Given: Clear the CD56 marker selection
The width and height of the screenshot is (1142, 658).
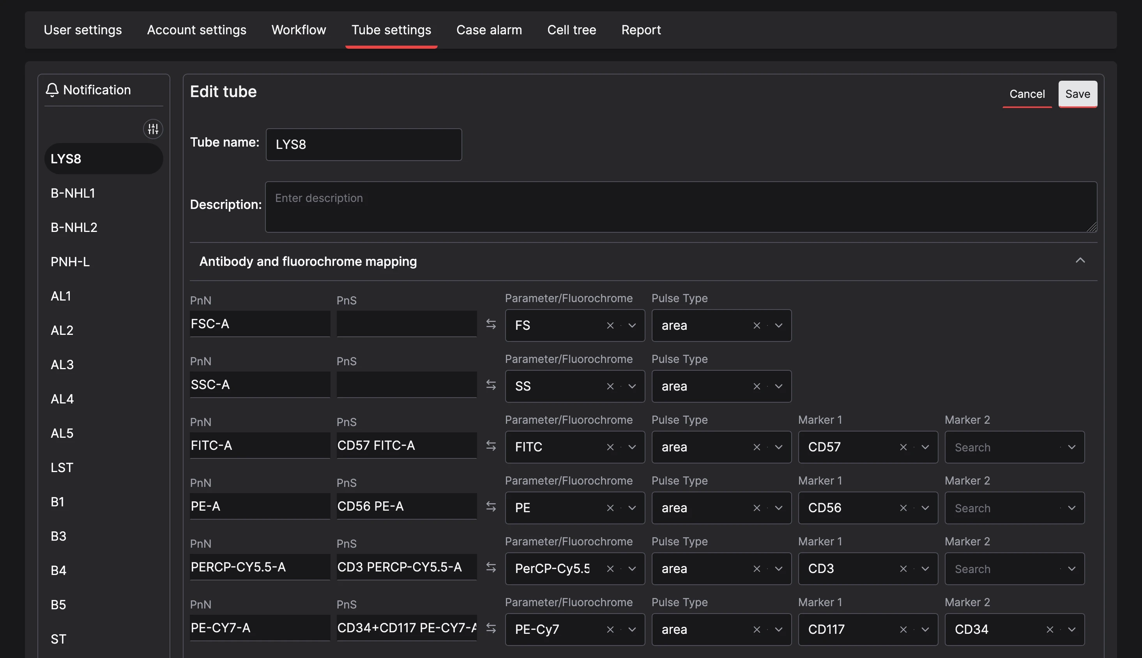Looking at the screenshot, I should pos(903,508).
